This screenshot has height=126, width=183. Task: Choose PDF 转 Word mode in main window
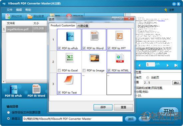(x=36, y=91)
